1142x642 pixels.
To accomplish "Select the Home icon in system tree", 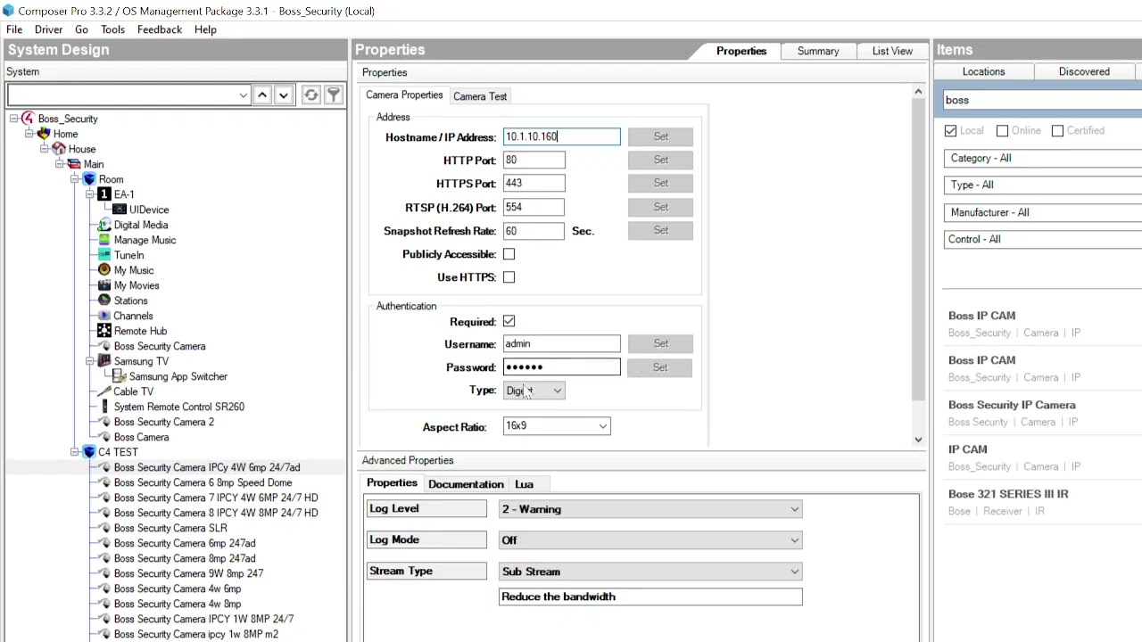I will point(43,134).
